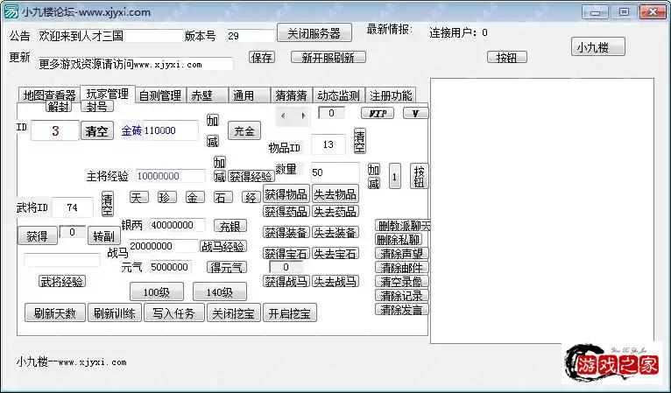Go to the 猜猜猜 tab

(x=292, y=95)
